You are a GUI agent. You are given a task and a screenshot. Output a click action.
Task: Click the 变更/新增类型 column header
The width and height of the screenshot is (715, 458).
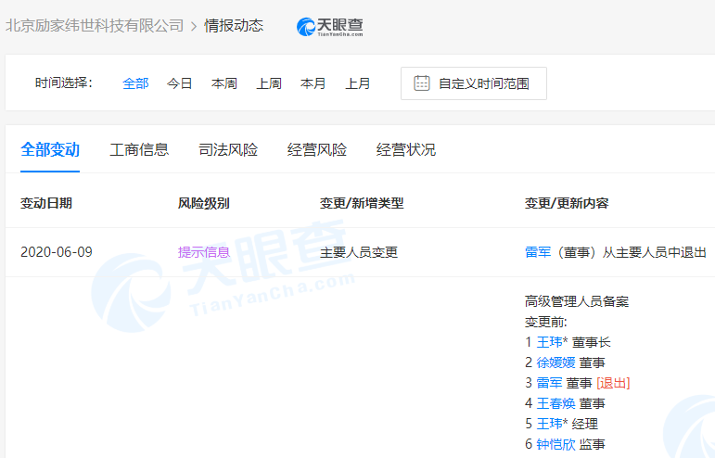click(x=362, y=203)
